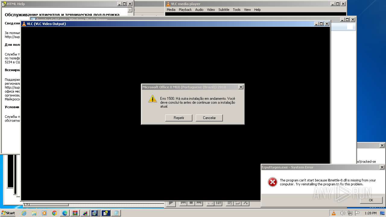Close the Microsoft Office MUI error dialog
Image resolution: width=386 pixels, height=217 pixels.
(x=241, y=87)
